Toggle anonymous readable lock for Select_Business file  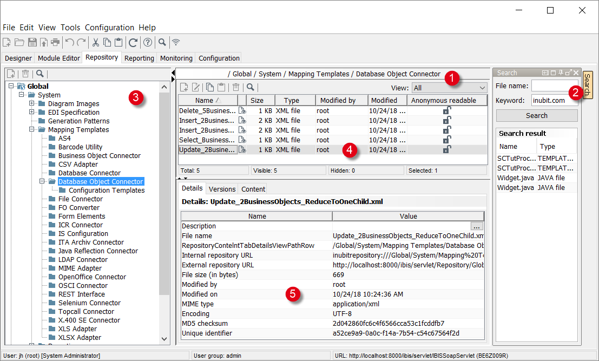tap(447, 140)
